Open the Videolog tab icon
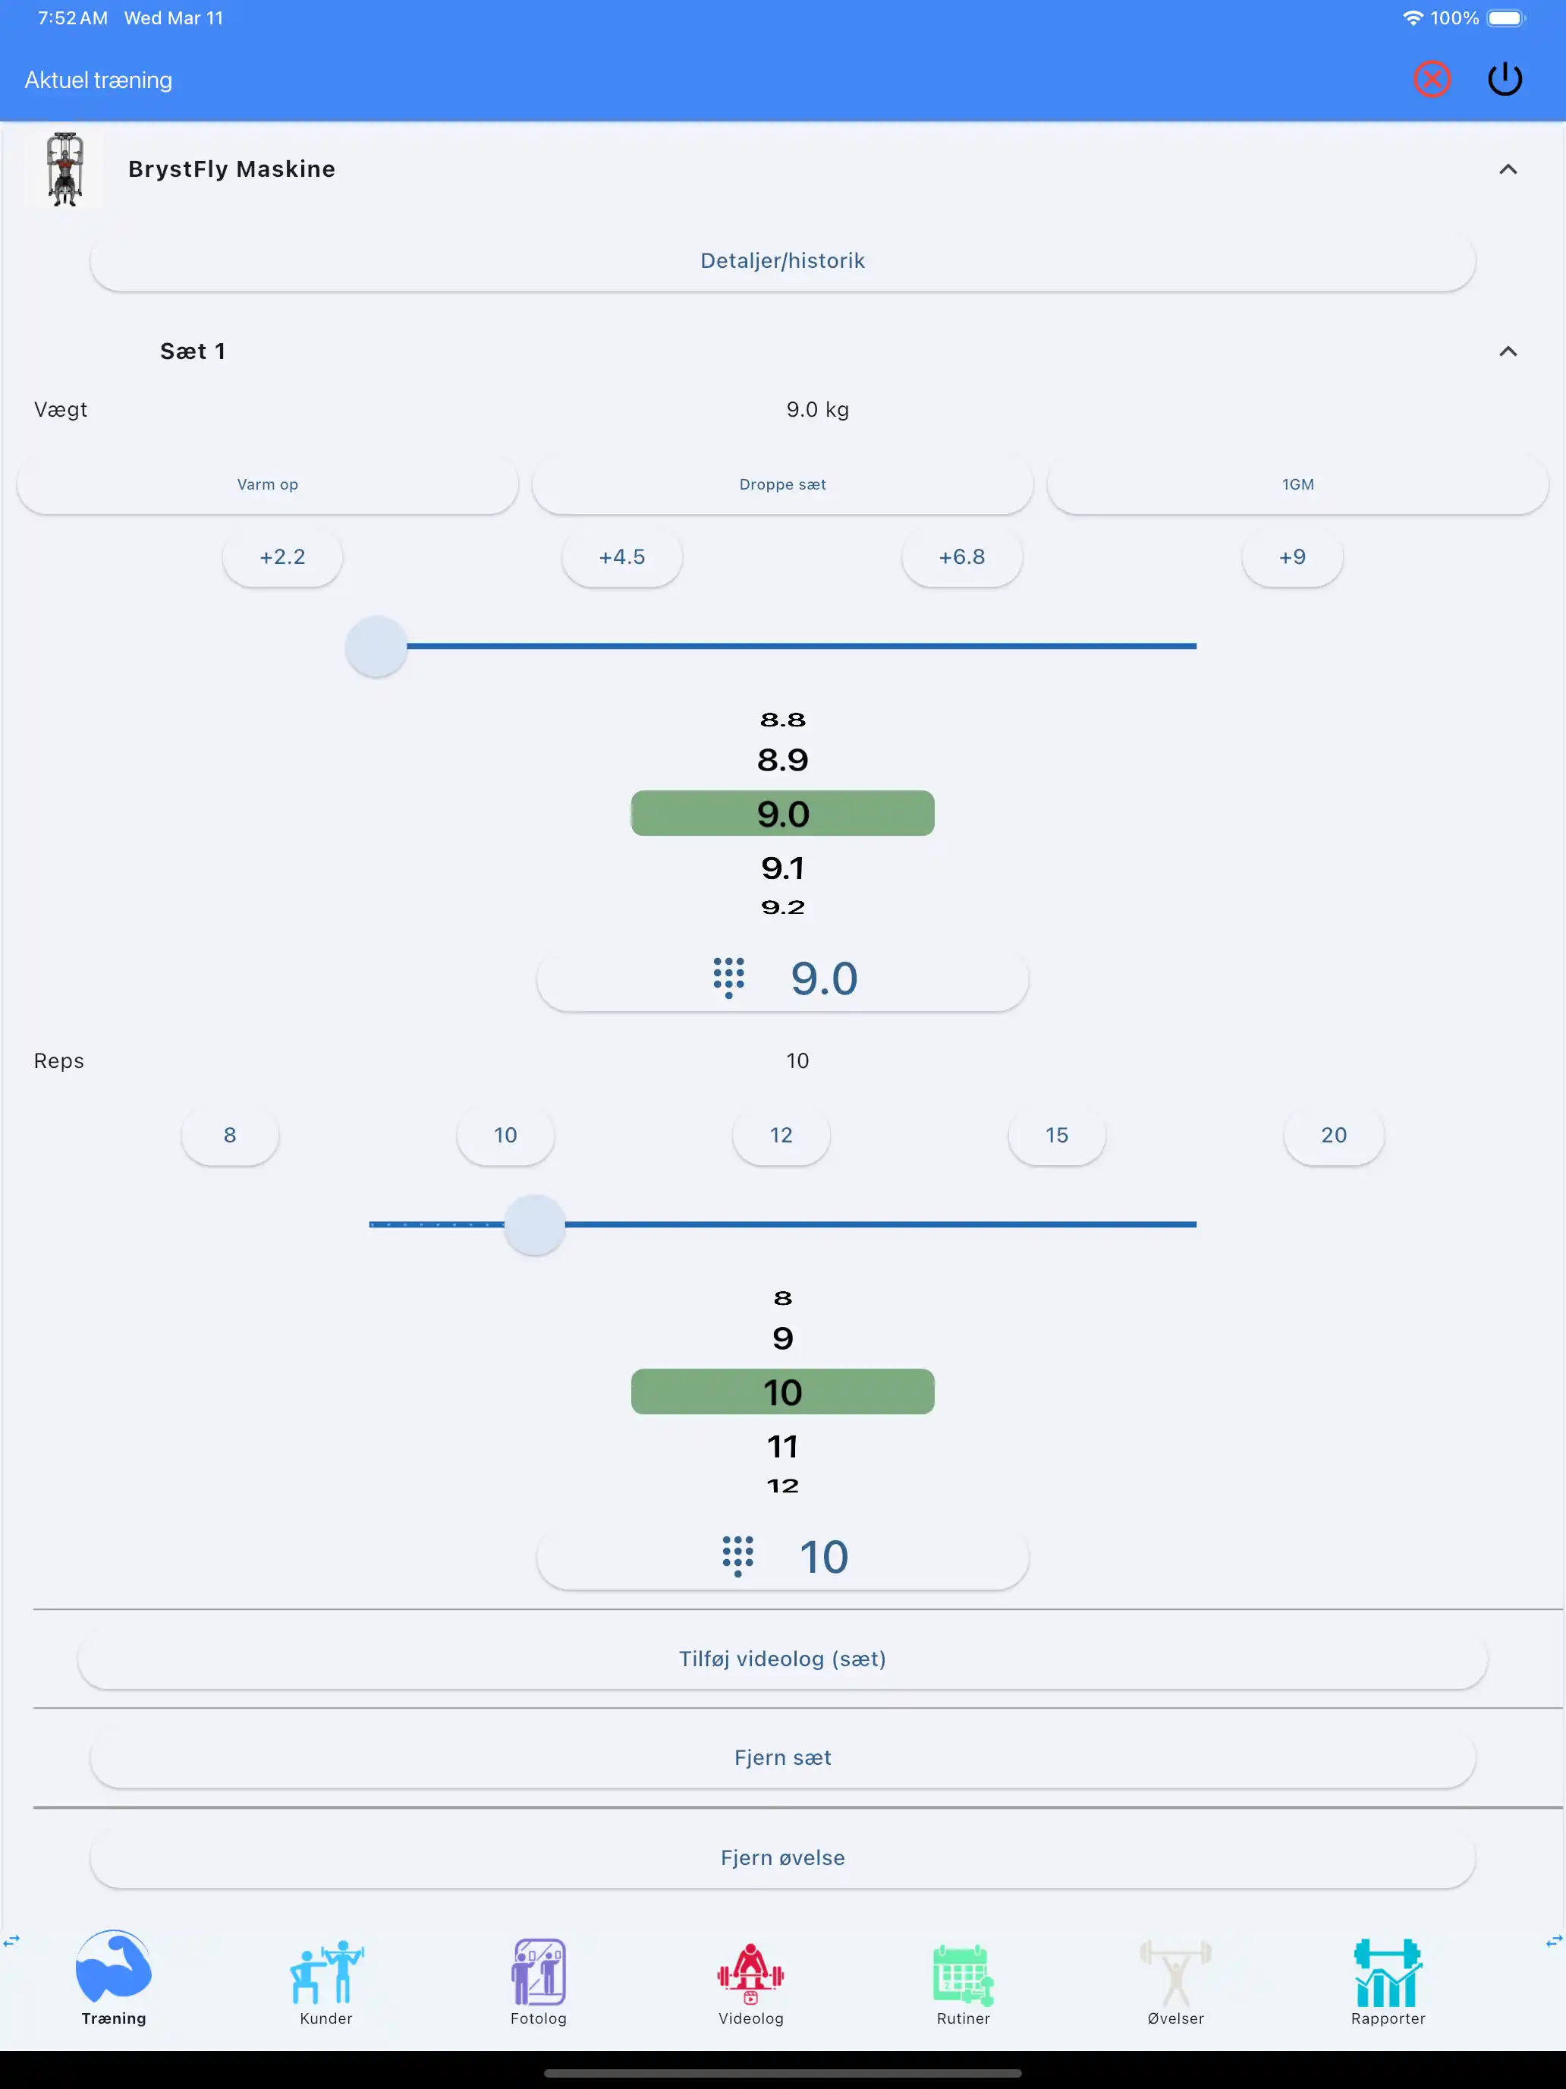Image resolution: width=1566 pixels, height=2089 pixels. point(750,1972)
